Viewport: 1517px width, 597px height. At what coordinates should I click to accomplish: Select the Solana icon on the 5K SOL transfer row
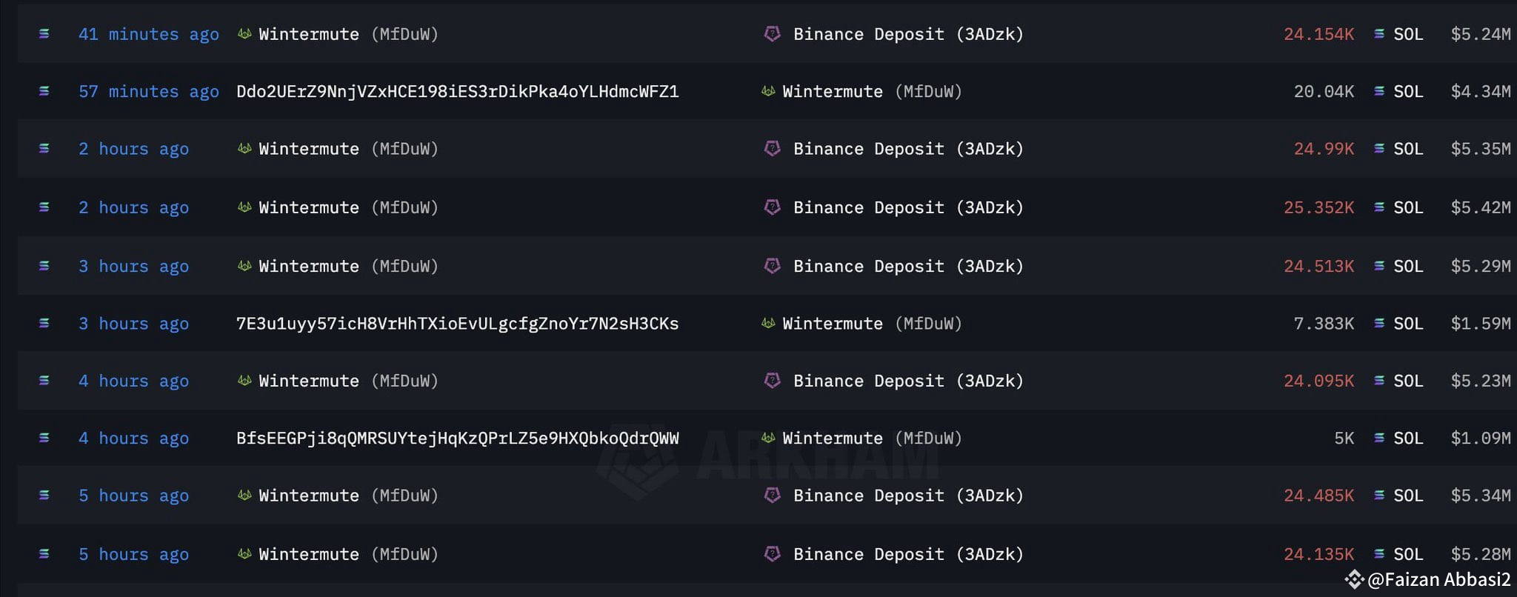coord(44,438)
